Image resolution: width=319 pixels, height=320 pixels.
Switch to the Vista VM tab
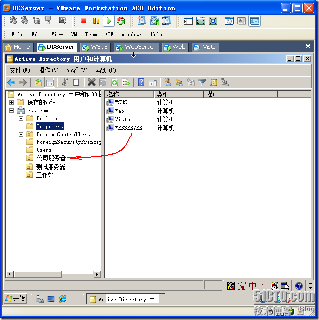point(205,47)
